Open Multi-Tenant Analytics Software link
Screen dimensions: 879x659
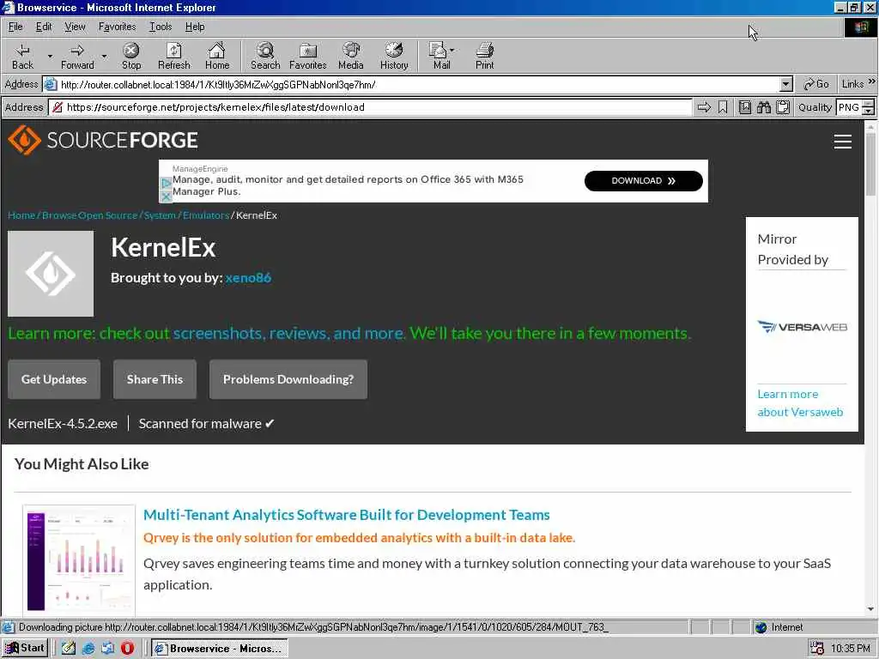coord(347,515)
